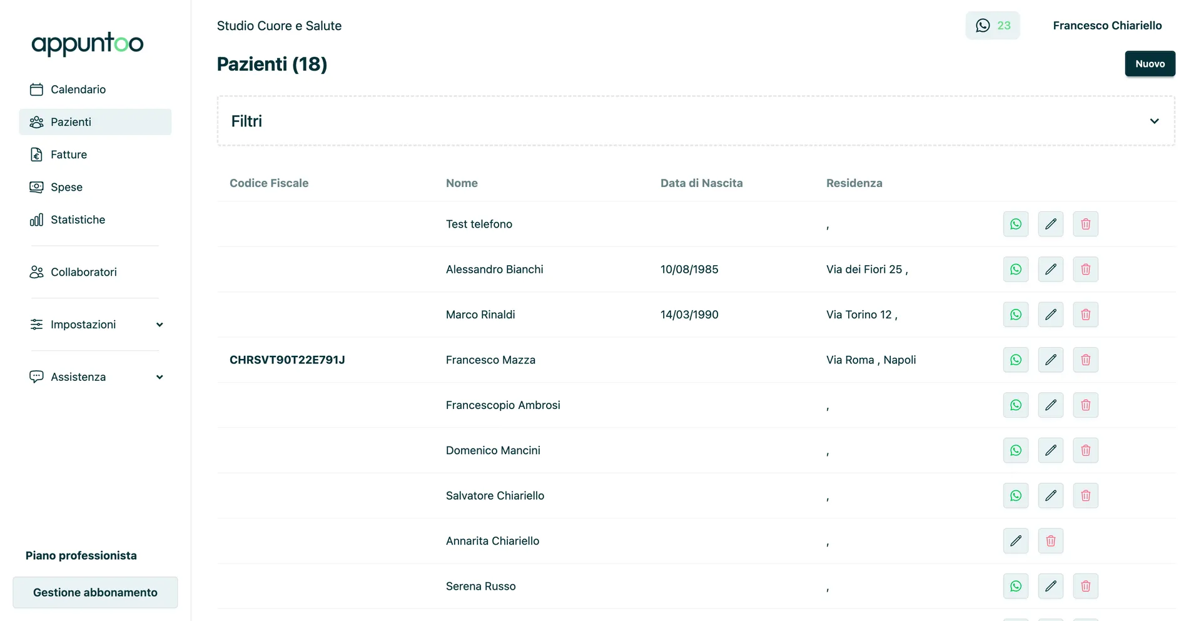Go to Calendario in sidebar
This screenshot has width=1201, height=621.
pos(78,89)
